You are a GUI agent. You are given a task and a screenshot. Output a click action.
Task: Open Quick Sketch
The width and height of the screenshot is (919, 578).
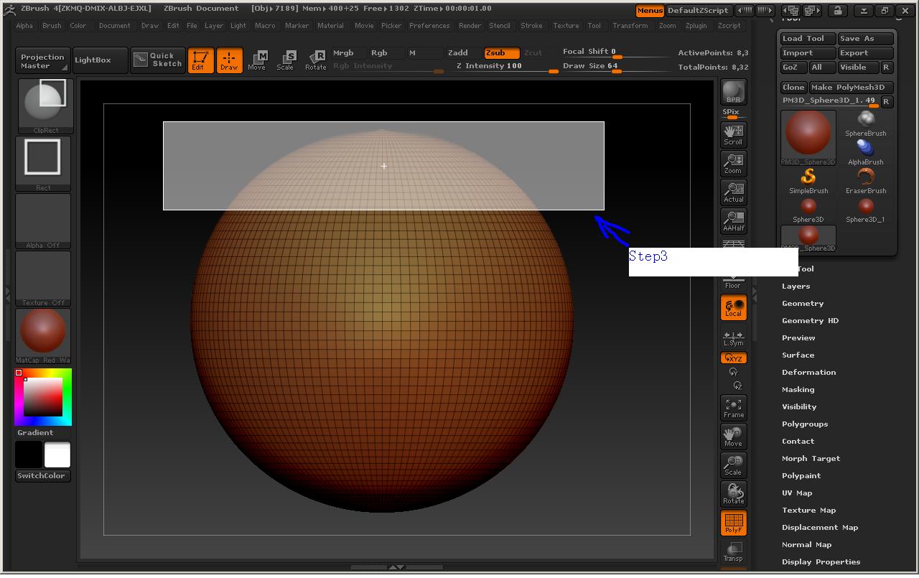point(158,60)
